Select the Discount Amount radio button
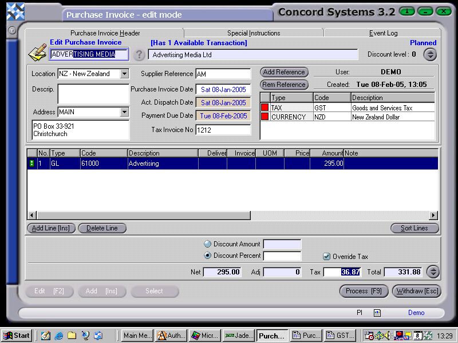Viewport: 458px width, 343px height. pos(207,245)
